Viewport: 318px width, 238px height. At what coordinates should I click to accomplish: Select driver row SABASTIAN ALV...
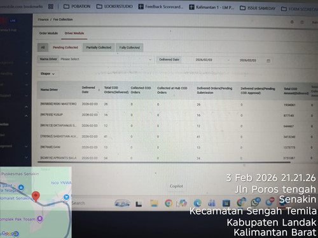[59, 136]
